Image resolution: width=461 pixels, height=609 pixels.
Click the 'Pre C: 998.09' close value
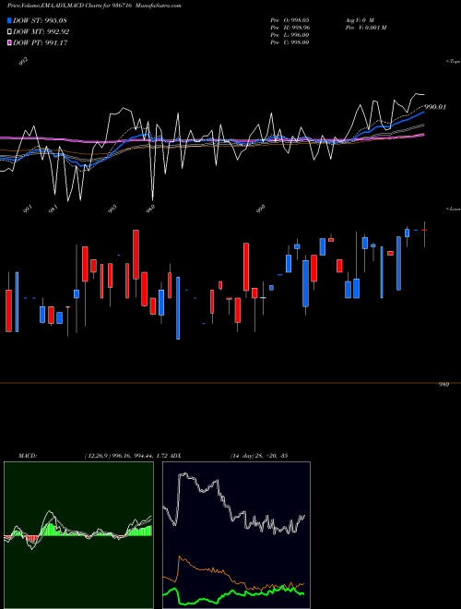click(290, 42)
